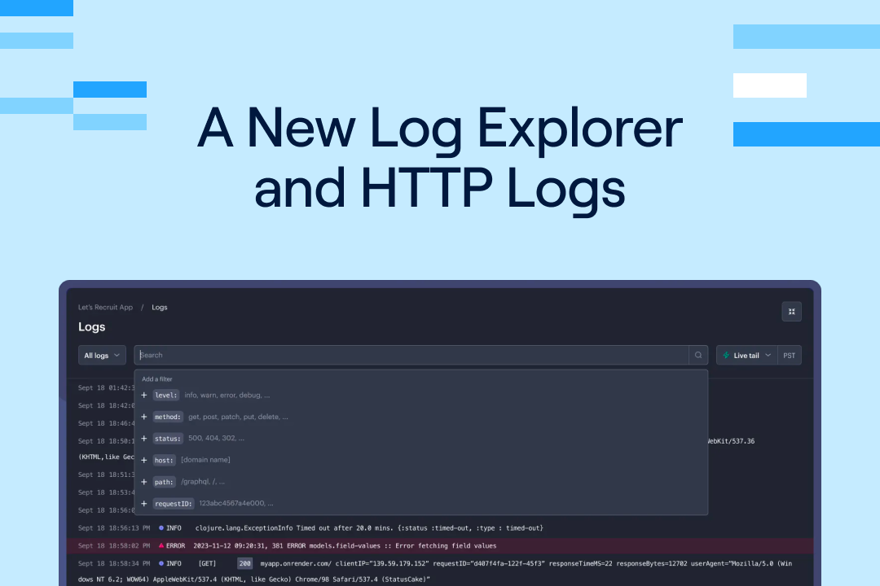Navigate to Let's Recruit App breadcrumb
Image resolution: width=880 pixels, height=586 pixels.
[x=105, y=307]
